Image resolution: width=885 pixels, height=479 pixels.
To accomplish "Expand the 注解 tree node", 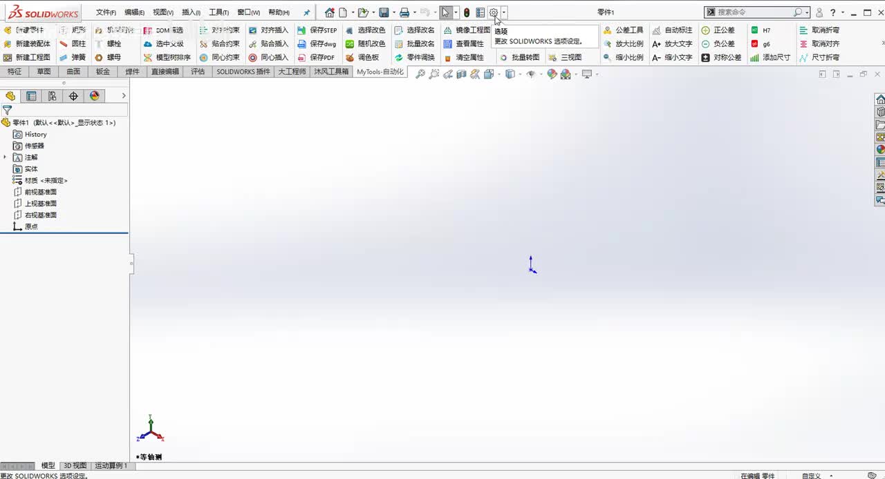I will coord(5,157).
